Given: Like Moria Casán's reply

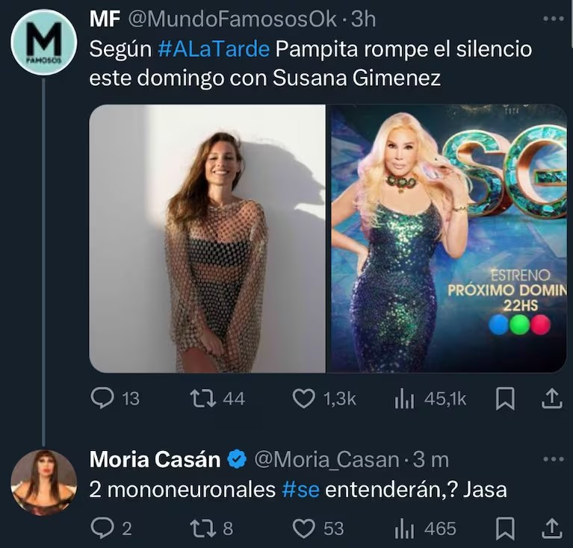Looking at the screenshot, I should pyautogui.click(x=303, y=529).
